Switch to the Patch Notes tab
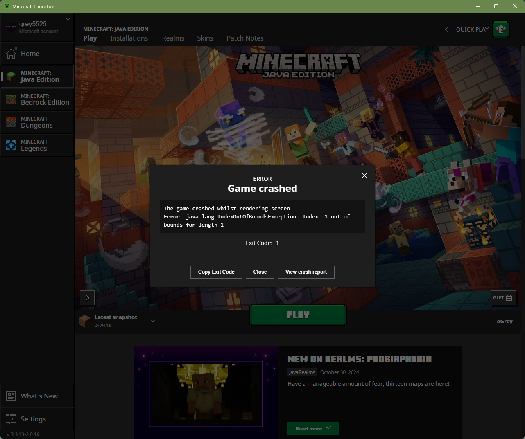This screenshot has height=439, width=525. tap(245, 38)
